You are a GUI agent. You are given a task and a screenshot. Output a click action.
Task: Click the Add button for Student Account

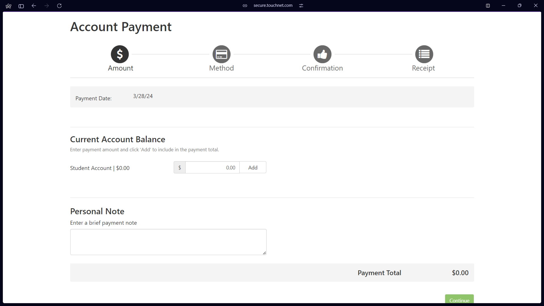253,167
